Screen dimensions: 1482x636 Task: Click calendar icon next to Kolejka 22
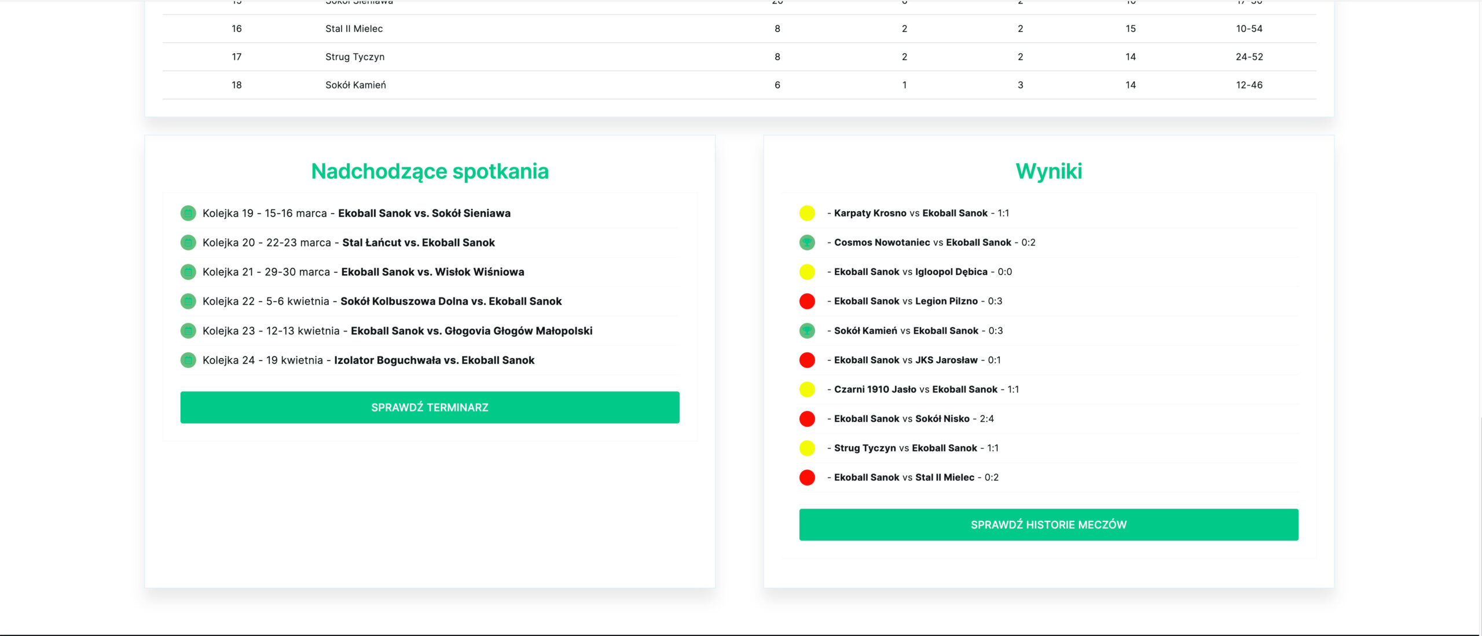tap(188, 301)
